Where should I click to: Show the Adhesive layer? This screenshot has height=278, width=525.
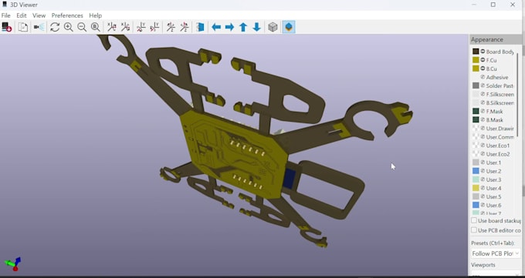click(x=483, y=77)
